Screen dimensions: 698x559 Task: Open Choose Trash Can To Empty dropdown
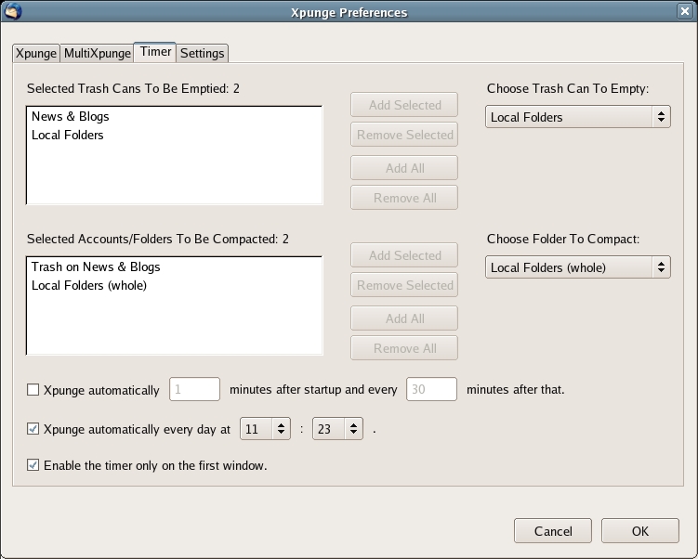(x=578, y=117)
